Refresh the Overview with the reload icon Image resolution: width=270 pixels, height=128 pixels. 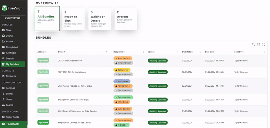(x=56, y=3)
